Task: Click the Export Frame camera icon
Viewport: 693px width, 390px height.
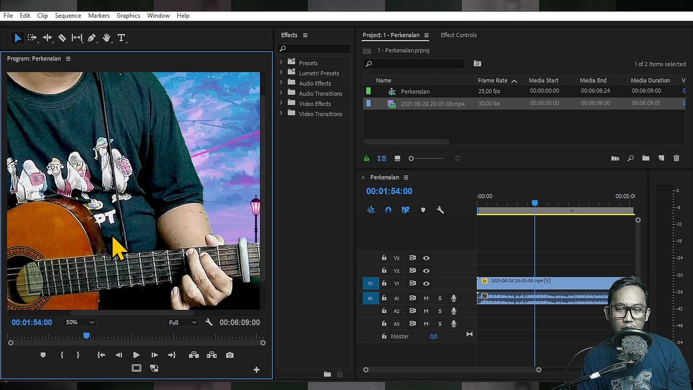Action: click(x=230, y=355)
